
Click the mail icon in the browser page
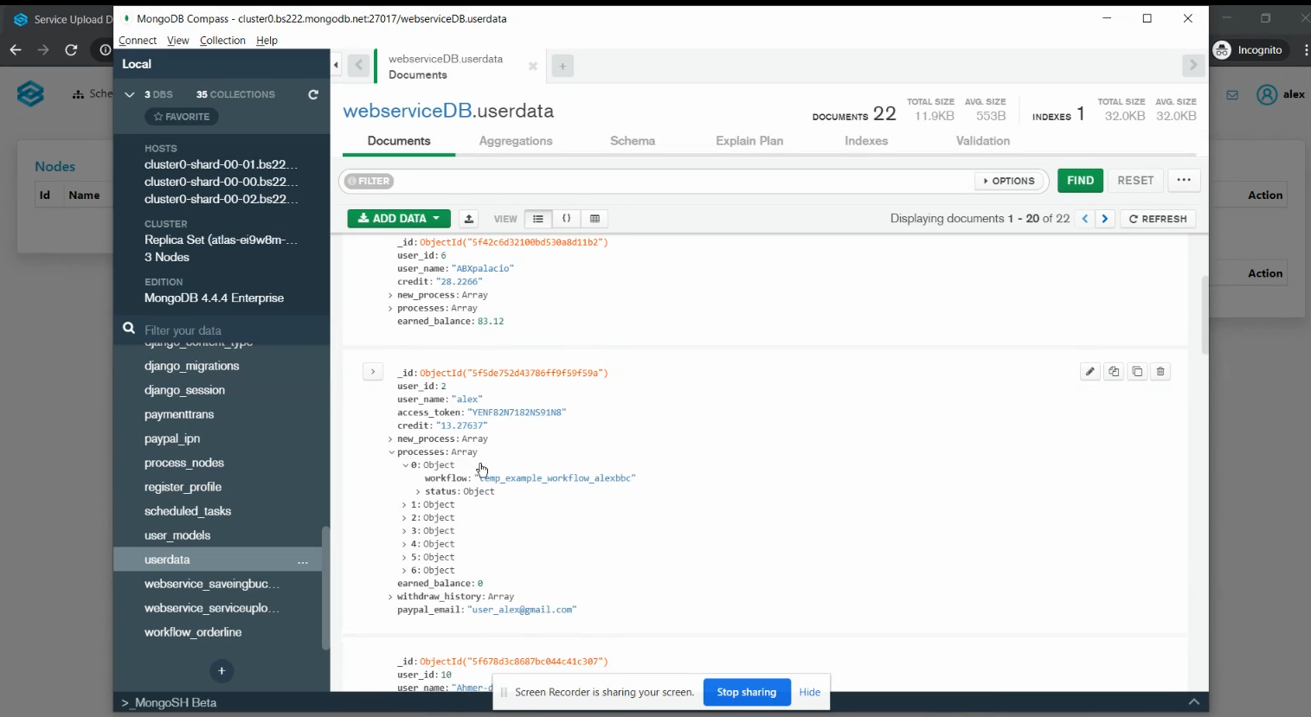[x=1232, y=95]
